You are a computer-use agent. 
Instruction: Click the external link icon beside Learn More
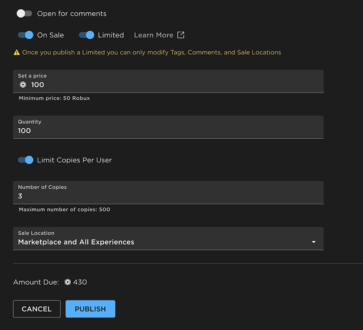[x=181, y=35]
